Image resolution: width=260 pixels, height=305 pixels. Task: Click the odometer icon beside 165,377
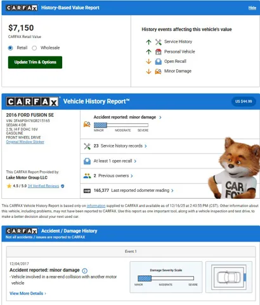(x=87, y=191)
